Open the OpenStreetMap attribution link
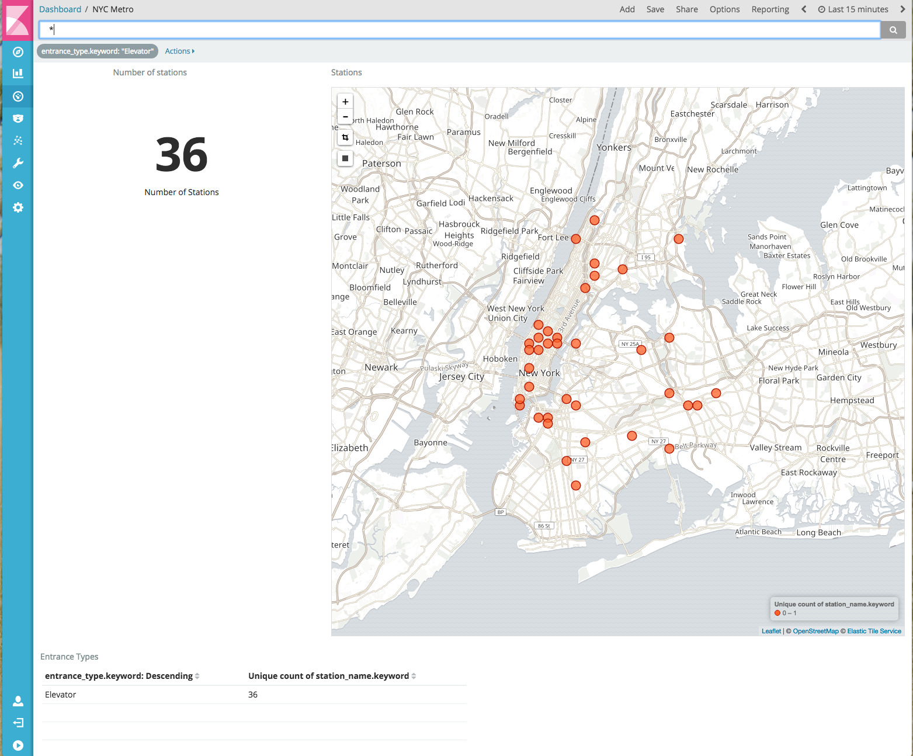Viewport: 913px width, 756px height. [815, 631]
